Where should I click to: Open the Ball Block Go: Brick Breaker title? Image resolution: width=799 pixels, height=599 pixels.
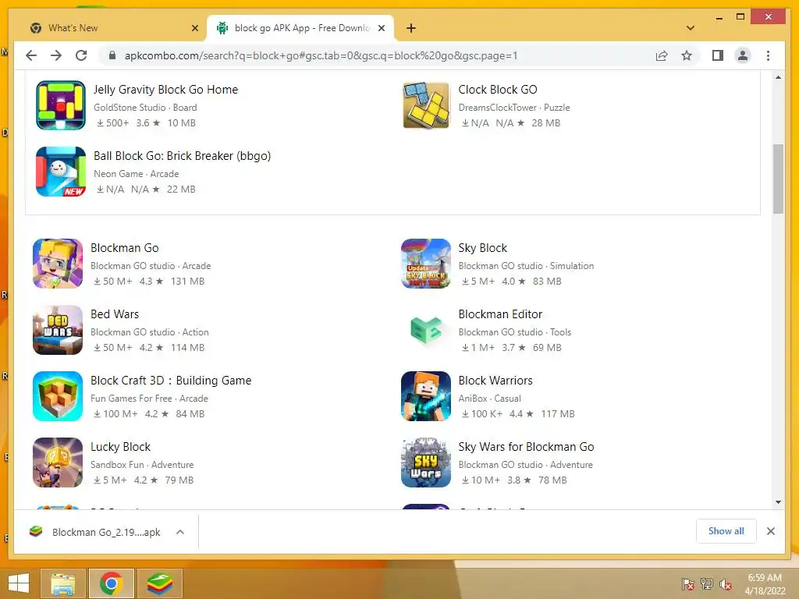pyautogui.click(x=182, y=156)
